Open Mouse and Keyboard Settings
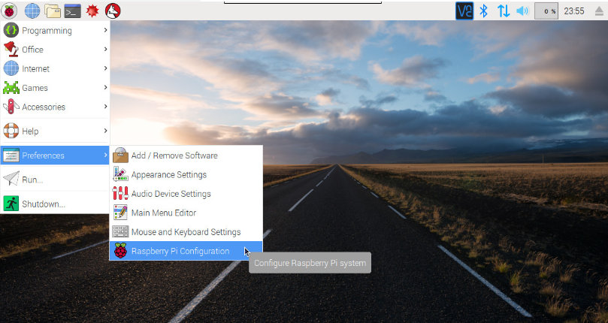The height and width of the screenshot is (323, 608). point(186,231)
